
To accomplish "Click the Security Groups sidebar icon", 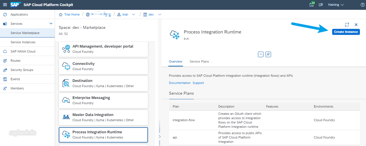I will pyautogui.click(x=5, y=70).
